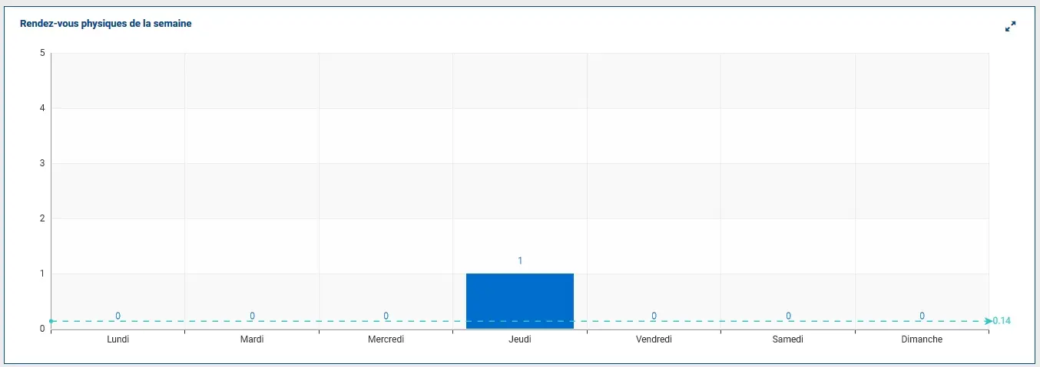Image resolution: width=1040 pixels, height=367 pixels.
Task: Expand the chart to fullscreen
Action: pos(1010,26)
